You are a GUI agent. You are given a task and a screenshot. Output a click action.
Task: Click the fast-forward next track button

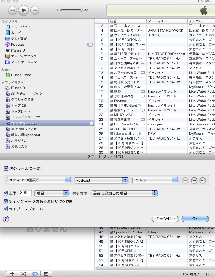coord(35,11)
